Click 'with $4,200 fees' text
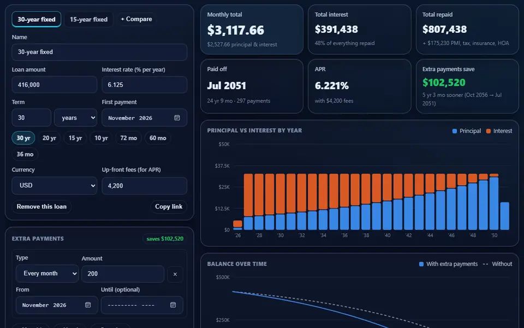 pyautogui.click(x=334, y=101)
